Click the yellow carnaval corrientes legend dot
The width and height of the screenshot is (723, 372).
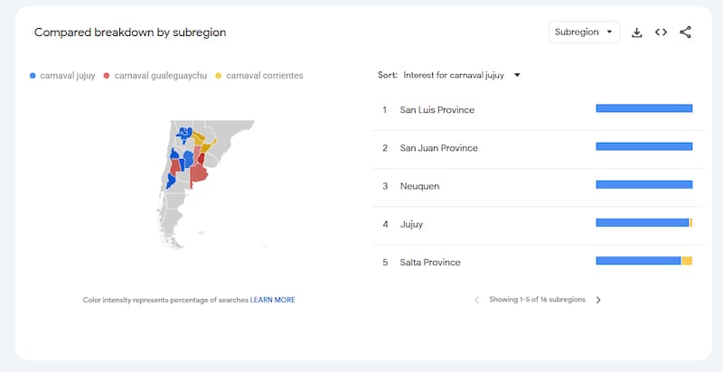220,76
